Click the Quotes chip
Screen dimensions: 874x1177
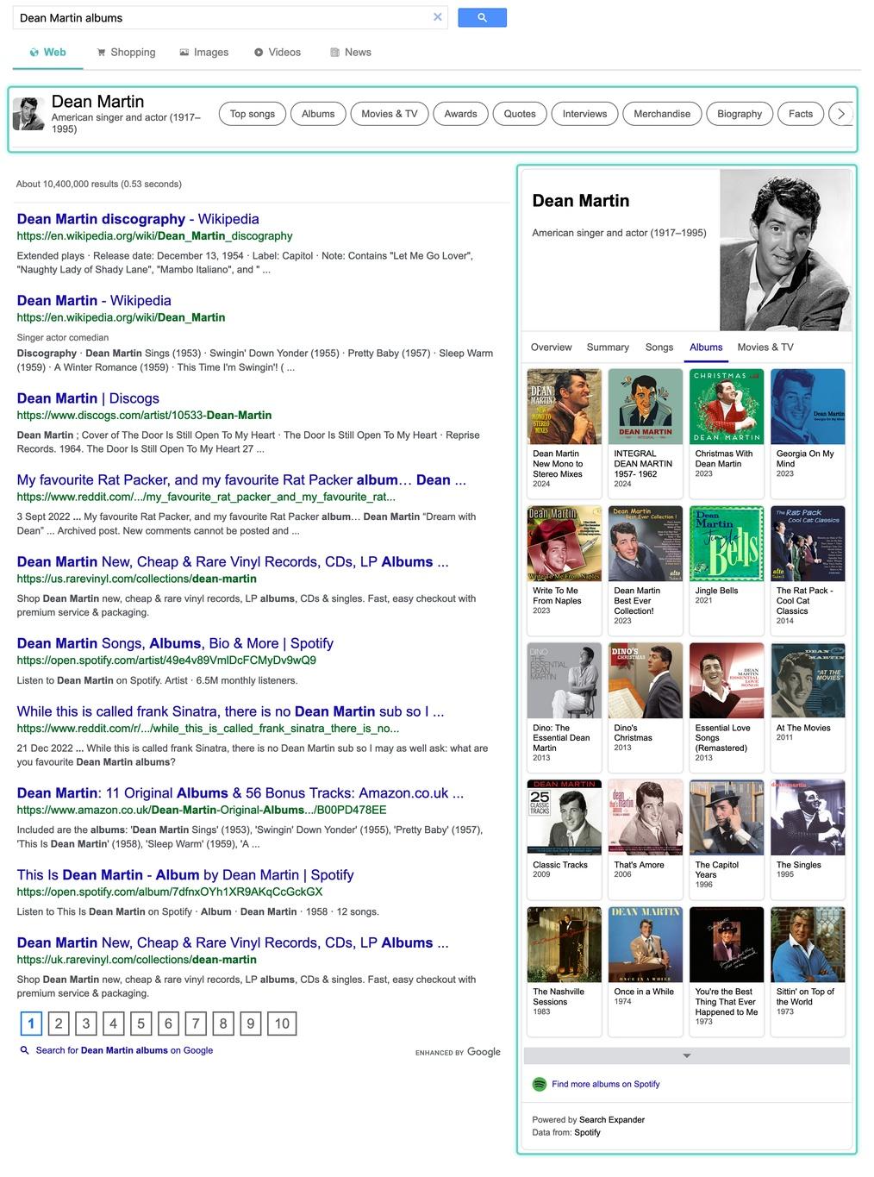click(520, 114)
